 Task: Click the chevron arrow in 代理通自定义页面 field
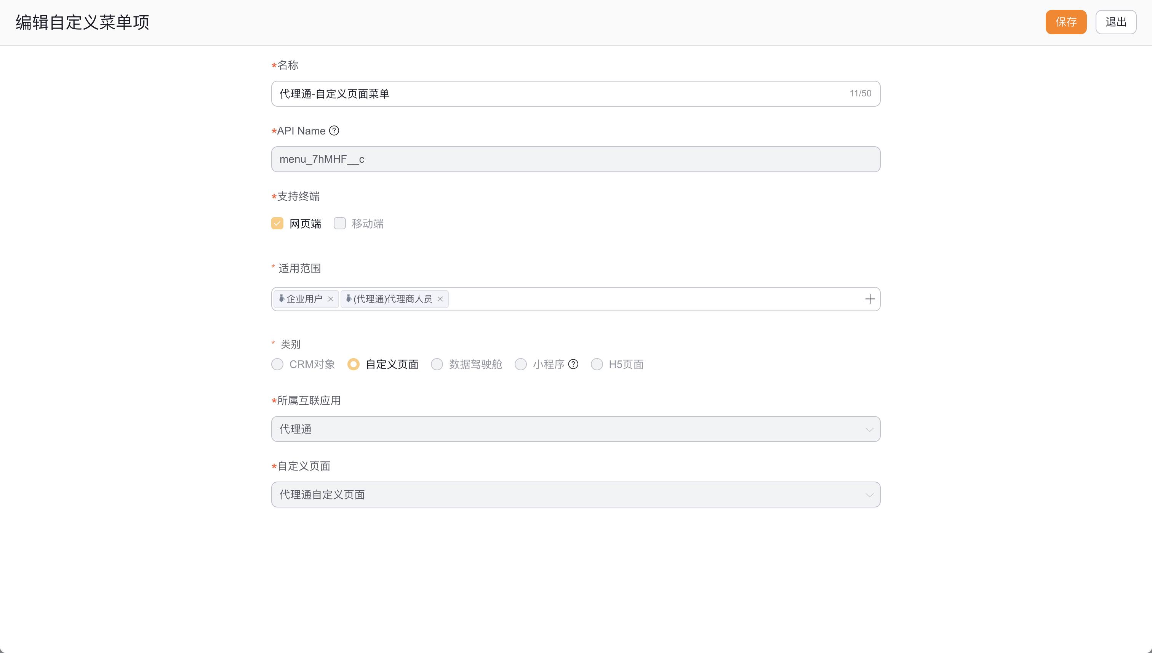point(869,495)
